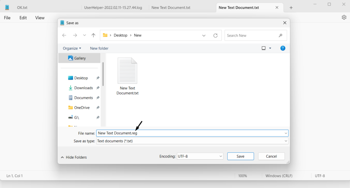Expand the Save as type dropdown

(x=285, y=141)
